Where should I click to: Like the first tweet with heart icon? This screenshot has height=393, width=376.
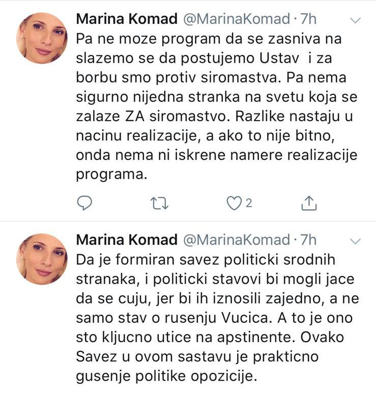(234, 204)
